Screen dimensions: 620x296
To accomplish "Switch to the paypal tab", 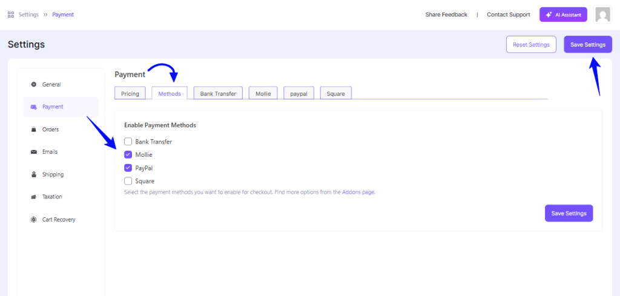I will [298, 93].
